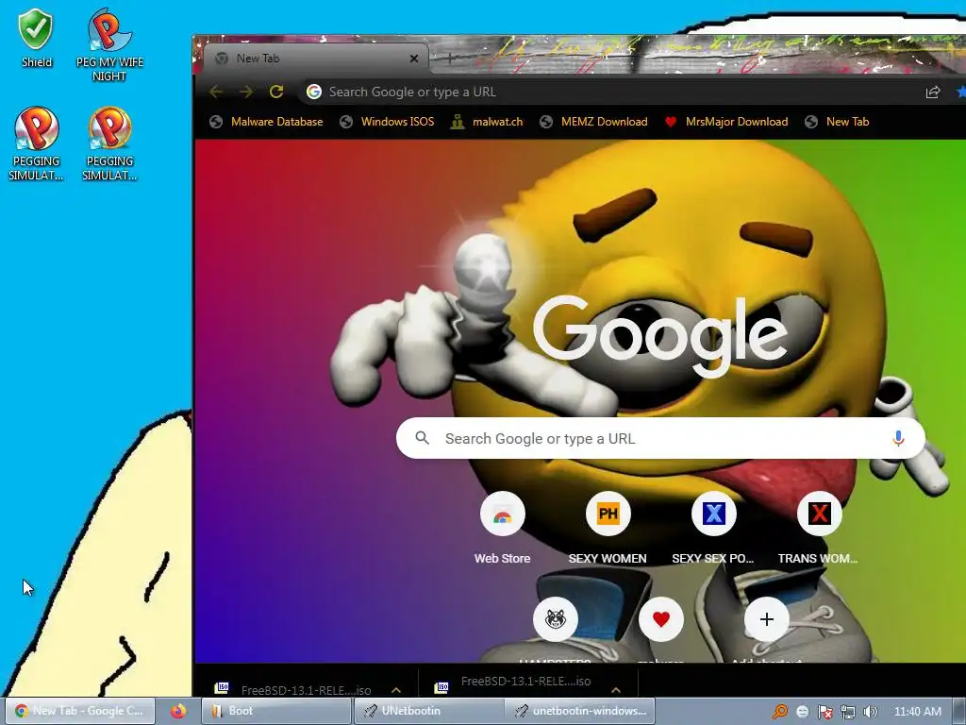Click the 11:40 AM taskbar clock
The height and width of the screenshot is (725, 966).
pyautogui.click(x=917, y=712)
